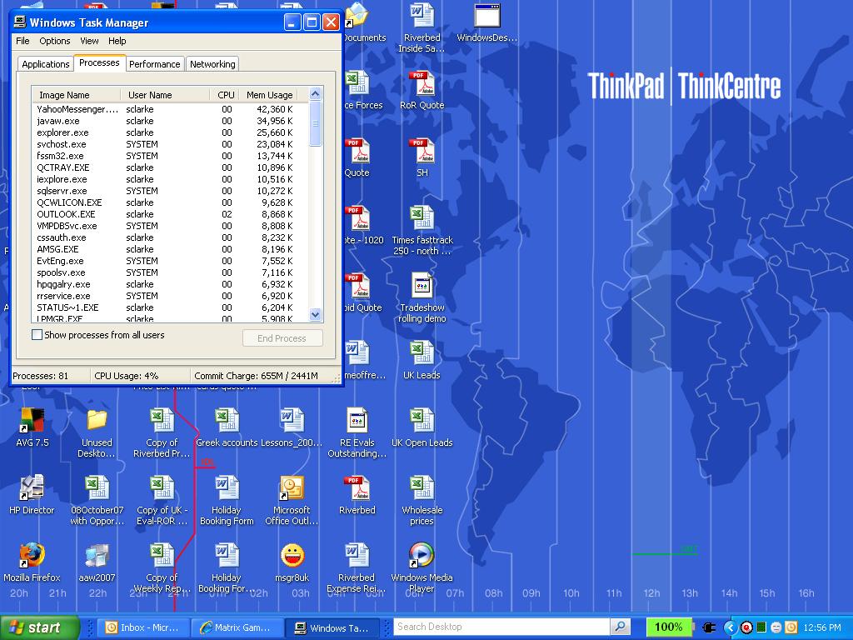Sort processes by Image Name column

(65, 95)
